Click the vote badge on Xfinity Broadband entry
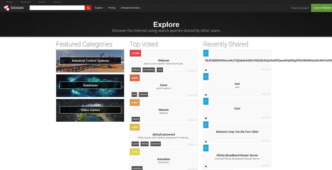The width and height of the screenshot is (332, 170). click(206, 148)
